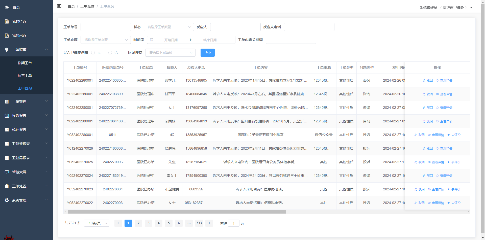The image size is (485, 240).
Task: Open 我的已办 menu item
Action: coord(19,36)
